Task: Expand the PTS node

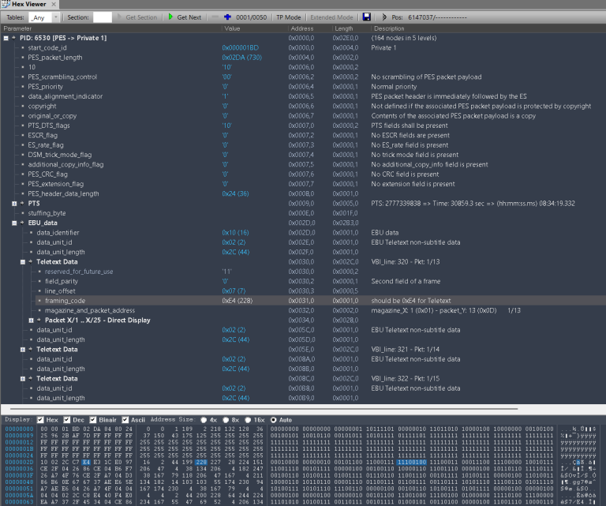Action: (14, 204)
